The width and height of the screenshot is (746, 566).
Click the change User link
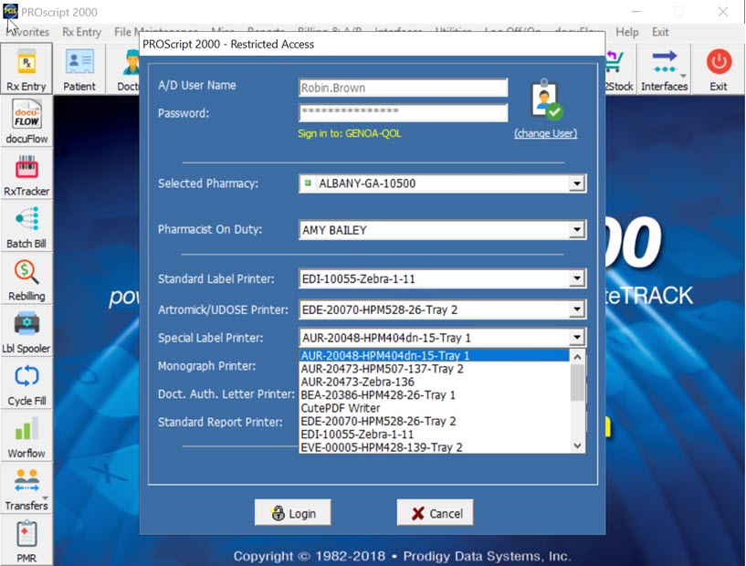[x=545, y=133]
